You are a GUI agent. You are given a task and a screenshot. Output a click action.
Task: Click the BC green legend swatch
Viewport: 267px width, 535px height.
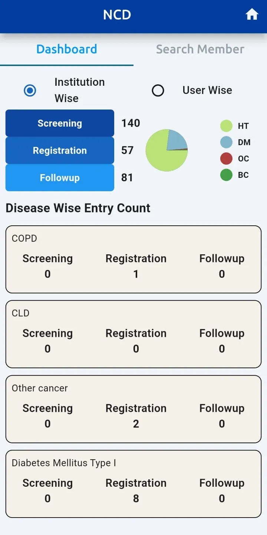(x=226, y=175)
